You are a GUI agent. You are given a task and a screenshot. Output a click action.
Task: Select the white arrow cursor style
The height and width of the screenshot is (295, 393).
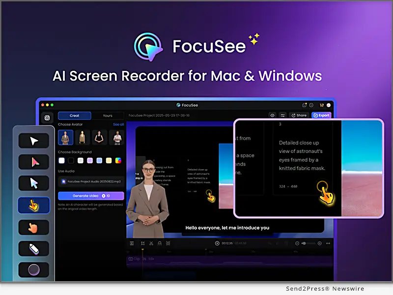pos(34,141)
